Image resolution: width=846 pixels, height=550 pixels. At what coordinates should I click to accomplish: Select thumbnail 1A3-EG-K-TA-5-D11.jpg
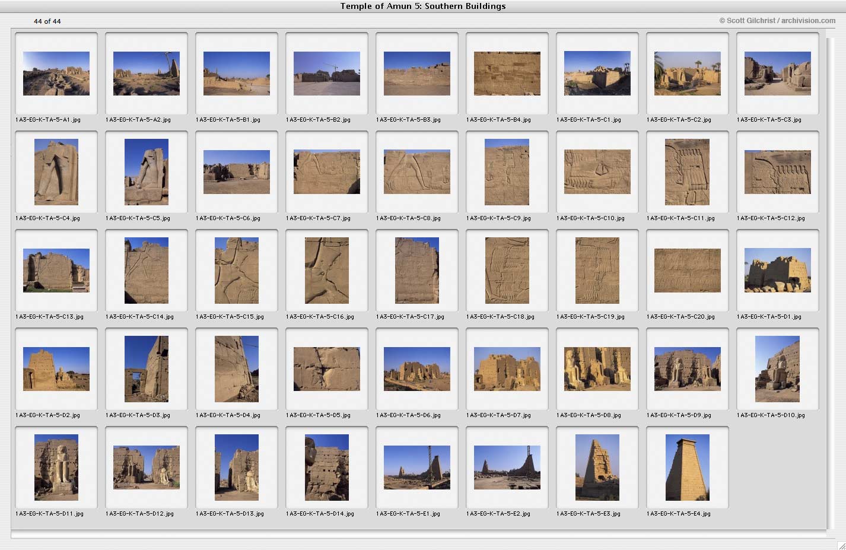(x=56, y=468)
